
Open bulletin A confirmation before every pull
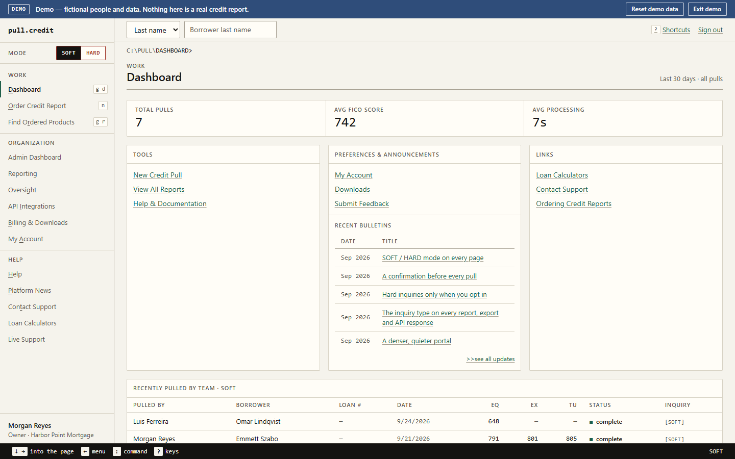(429, 276)
